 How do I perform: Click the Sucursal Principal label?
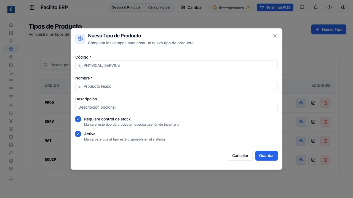click(x=127, y=7)
